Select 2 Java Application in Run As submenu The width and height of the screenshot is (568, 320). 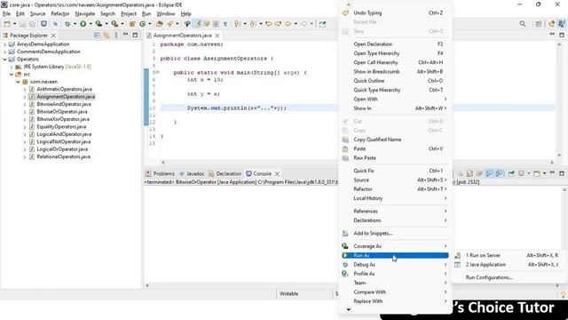485,265
